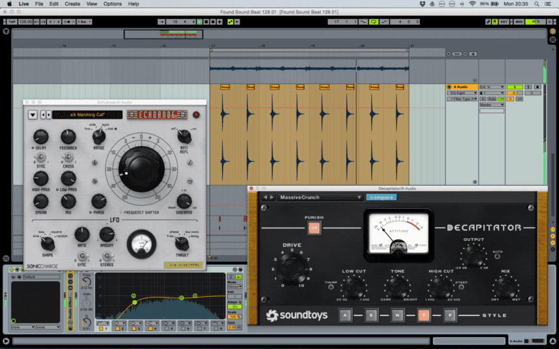
Task: Toggle the MIDI map mode button
Action: 519,22
